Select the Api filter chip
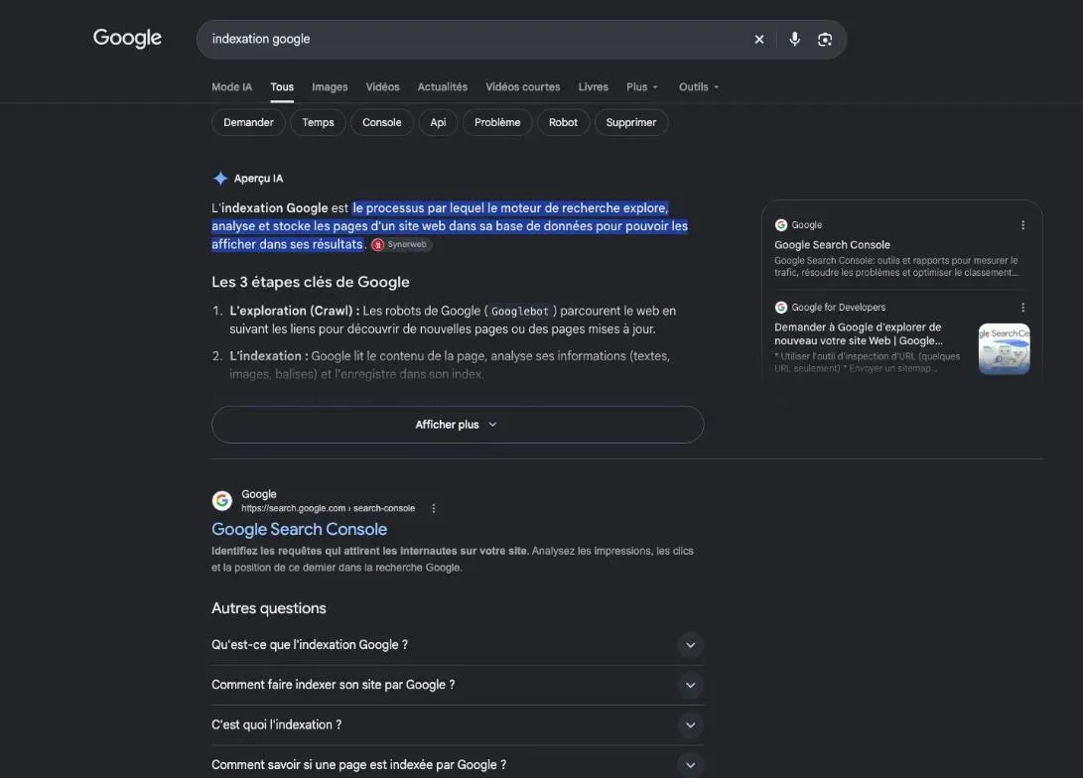Screen dimensions: 1083x778 pyautogui.click(x=438, y=122)
